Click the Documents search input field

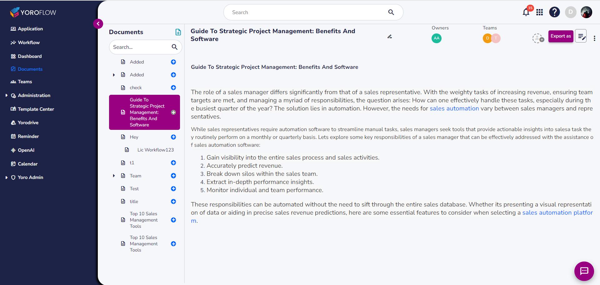tap(141, 47)
